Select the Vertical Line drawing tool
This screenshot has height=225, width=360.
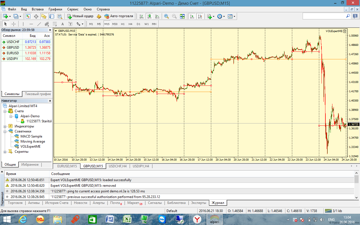point(23,24)
